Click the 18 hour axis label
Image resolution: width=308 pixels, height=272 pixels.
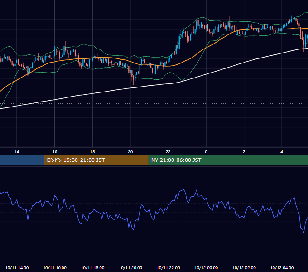pos(92,152)
